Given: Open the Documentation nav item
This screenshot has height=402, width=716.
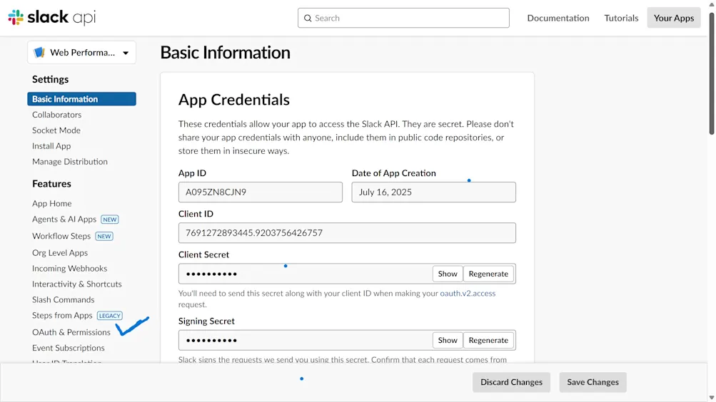Looking at the screenshot, I should tap(558, 18).
